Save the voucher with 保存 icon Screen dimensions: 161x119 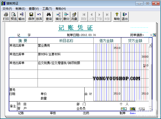point(31,16)
